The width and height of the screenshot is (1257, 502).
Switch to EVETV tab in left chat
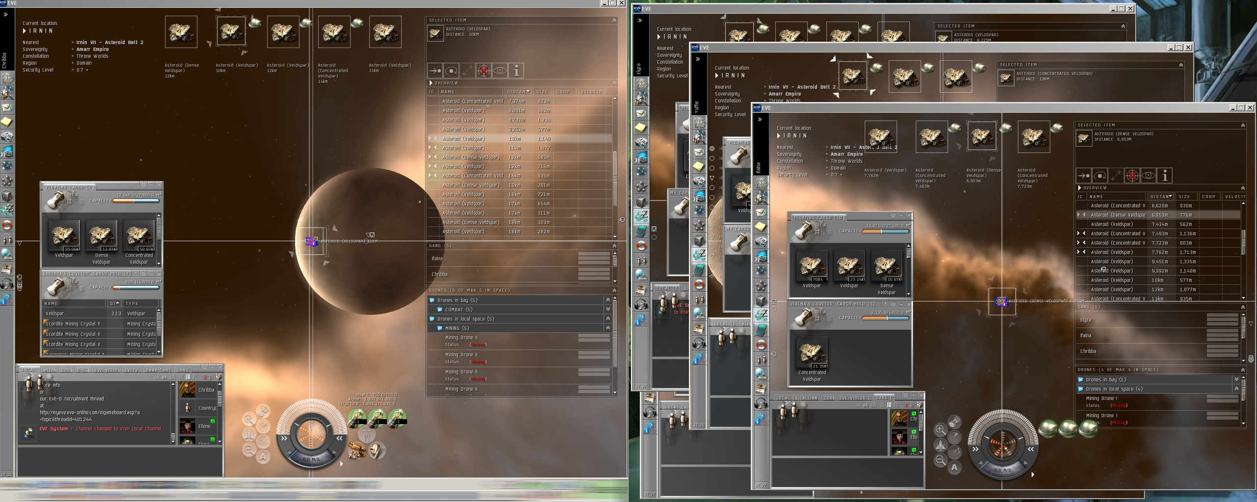131,370
